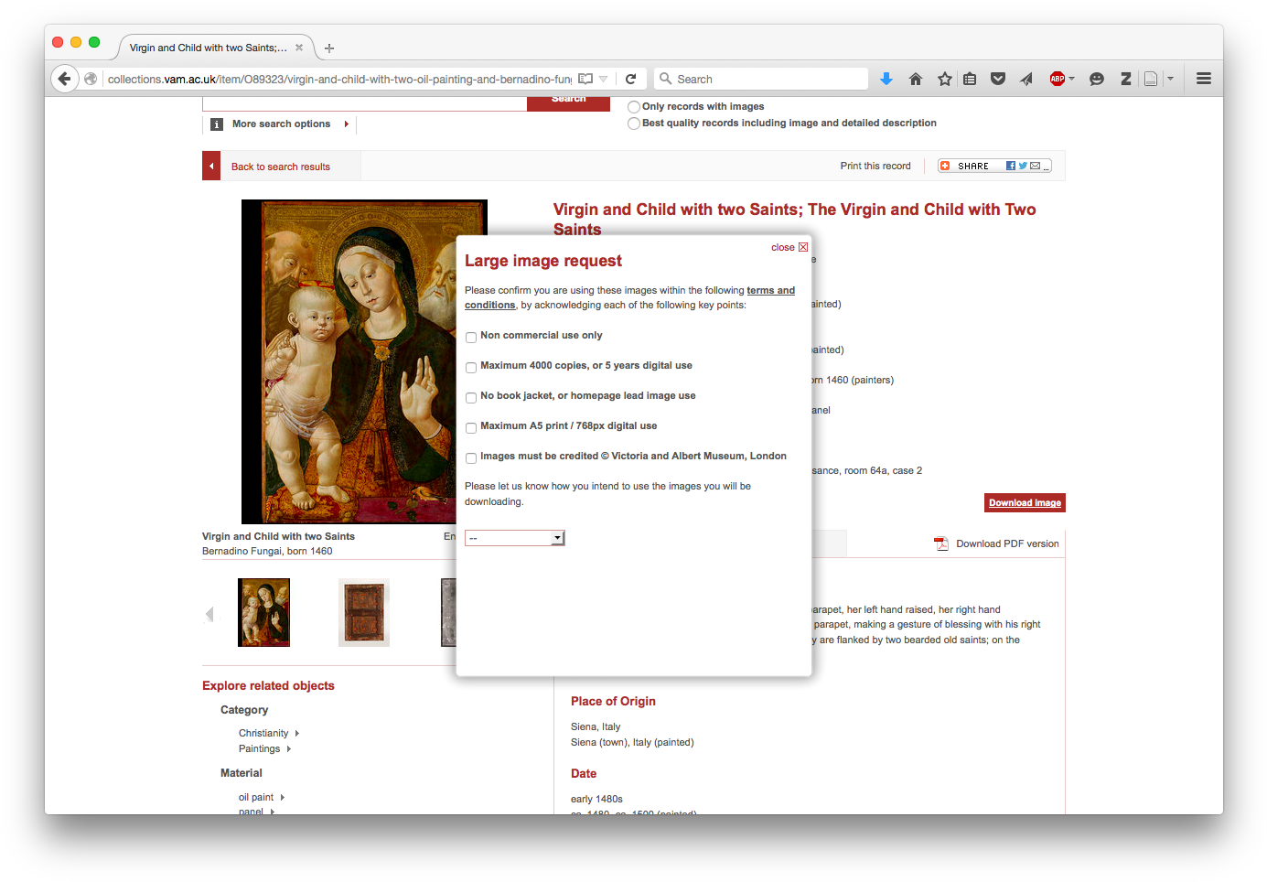Image resolution: width=1267 pixels, height=882 pixels.
Task: Check Non commercial use only
Action: click(x=471, y=338)
